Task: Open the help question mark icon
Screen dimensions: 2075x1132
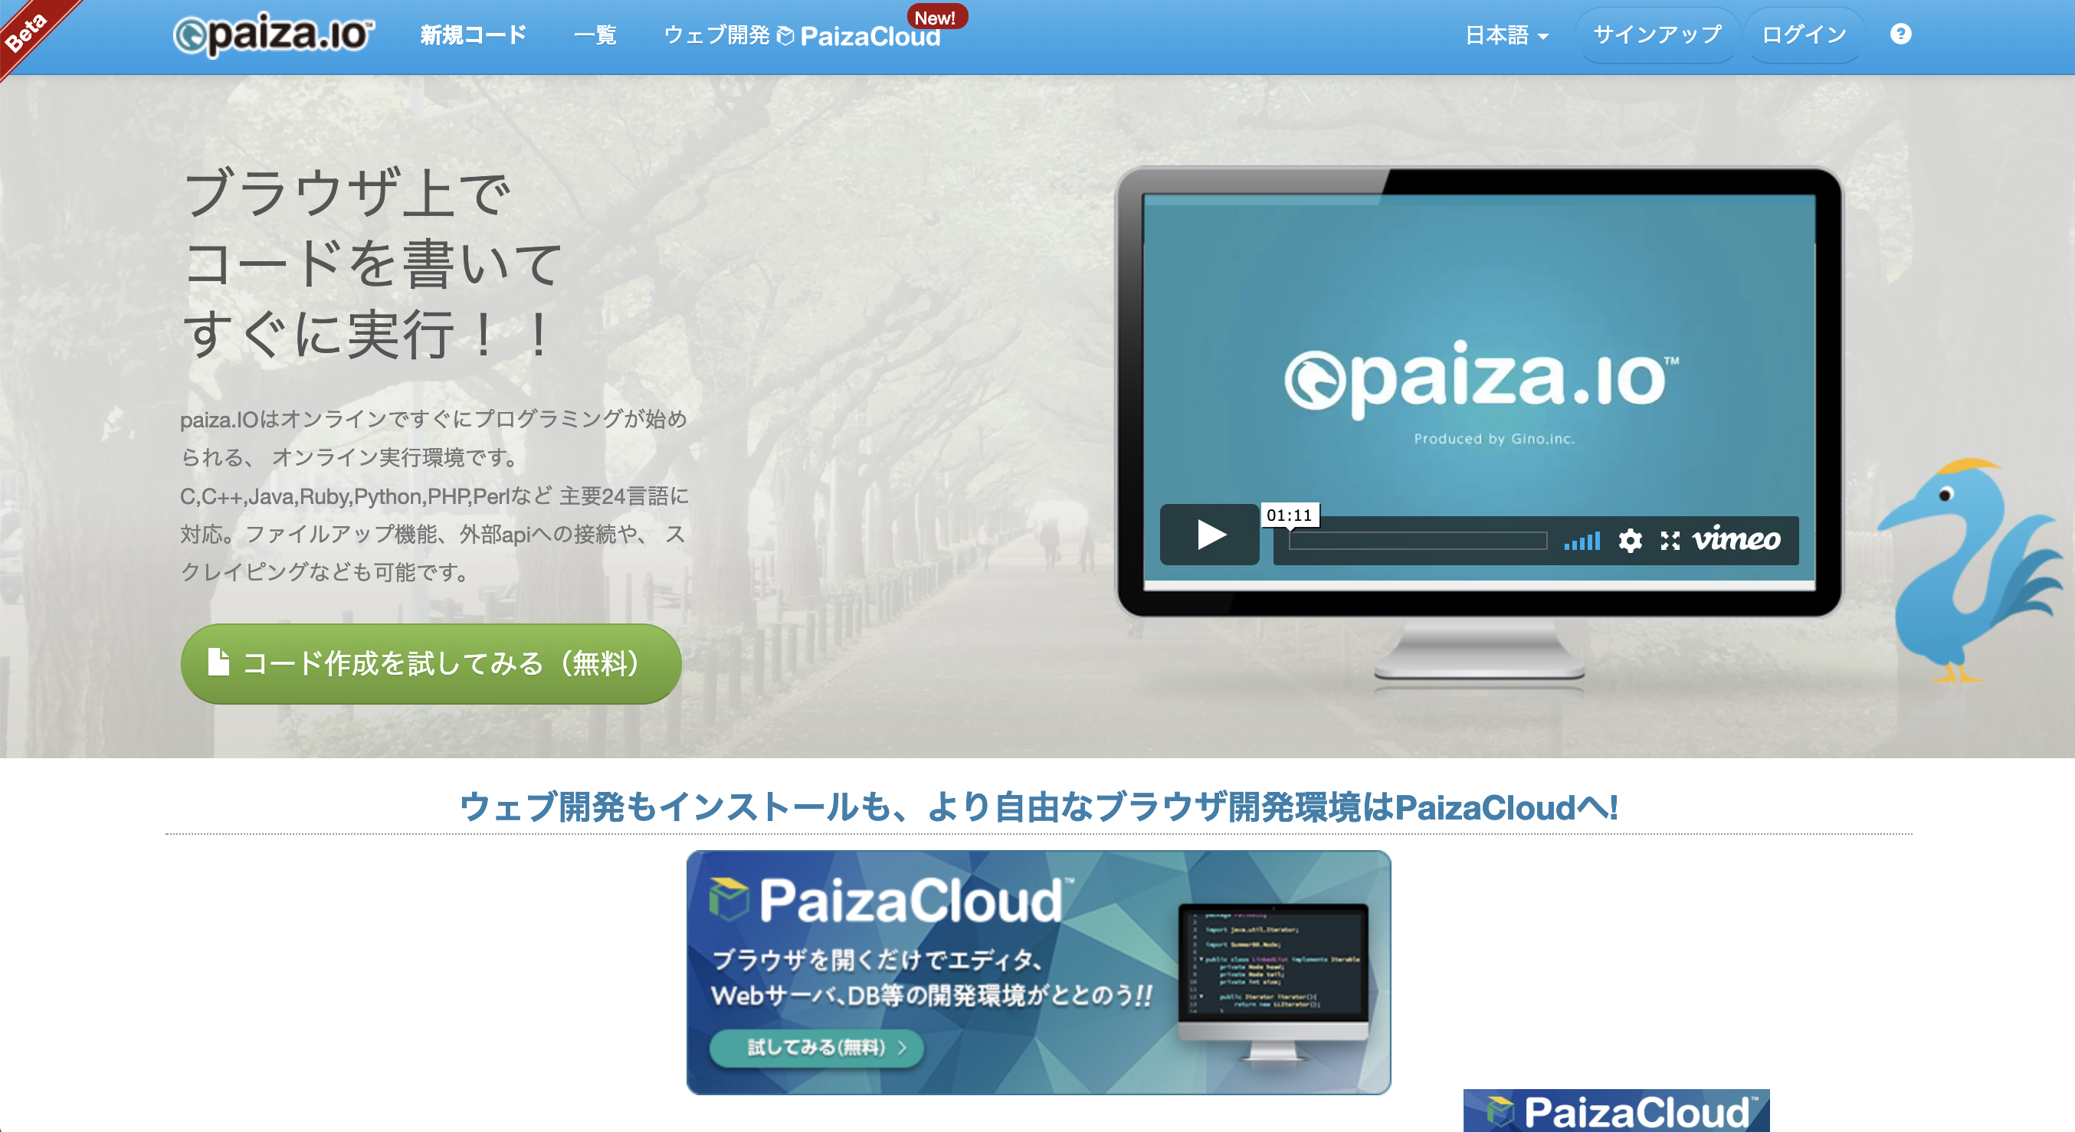Action: click(1900, 34)
